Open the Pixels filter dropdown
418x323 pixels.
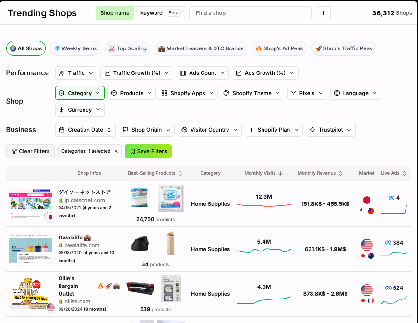307,93
